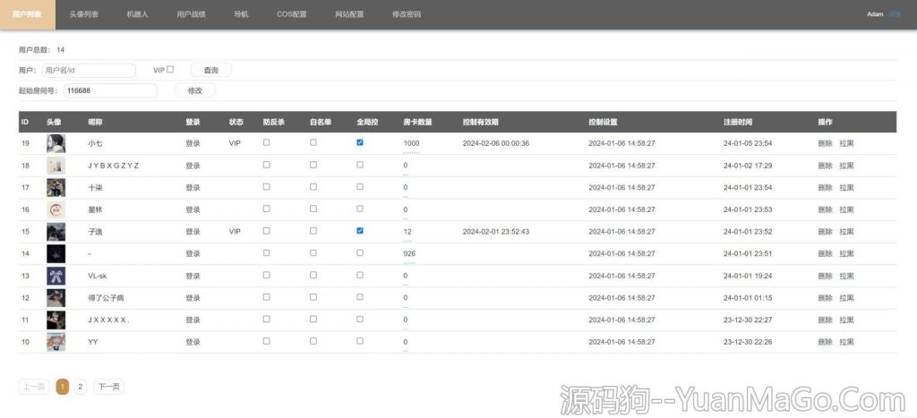
Task: Click the 下一页 next page button
Action: coord(108,387)
